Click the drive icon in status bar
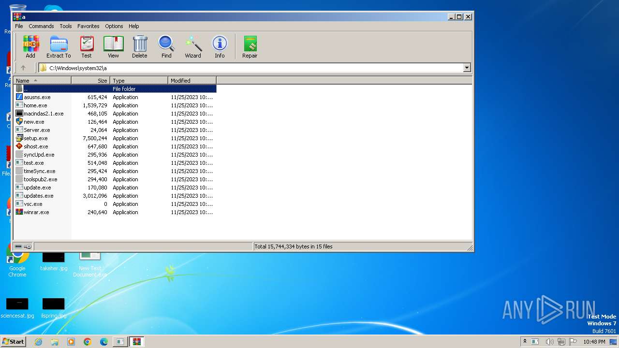Screen dimensions: 619x348 click(x=18, y=246)
